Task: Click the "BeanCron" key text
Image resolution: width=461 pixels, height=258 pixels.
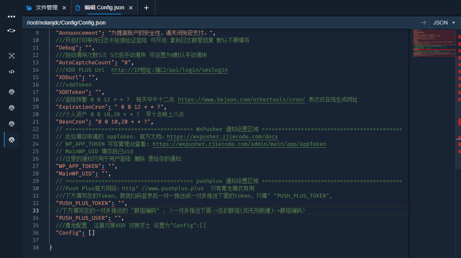Action: point(72,122)
